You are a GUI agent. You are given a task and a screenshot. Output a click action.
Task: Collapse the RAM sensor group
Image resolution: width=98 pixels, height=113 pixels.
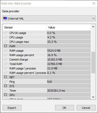[x=5, y=46]
